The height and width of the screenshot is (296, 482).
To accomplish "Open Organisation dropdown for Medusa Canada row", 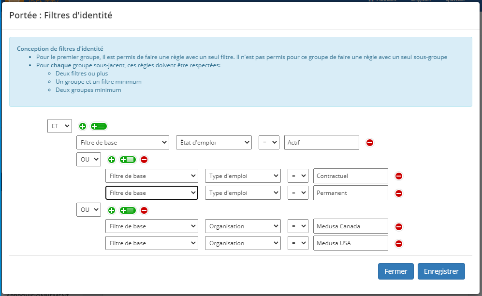I will (243, 226).
